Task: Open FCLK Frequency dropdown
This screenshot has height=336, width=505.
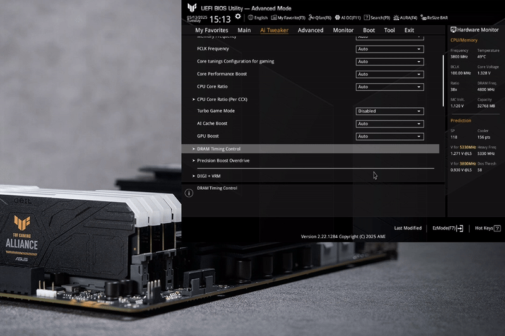Action: tap(389, 49)
